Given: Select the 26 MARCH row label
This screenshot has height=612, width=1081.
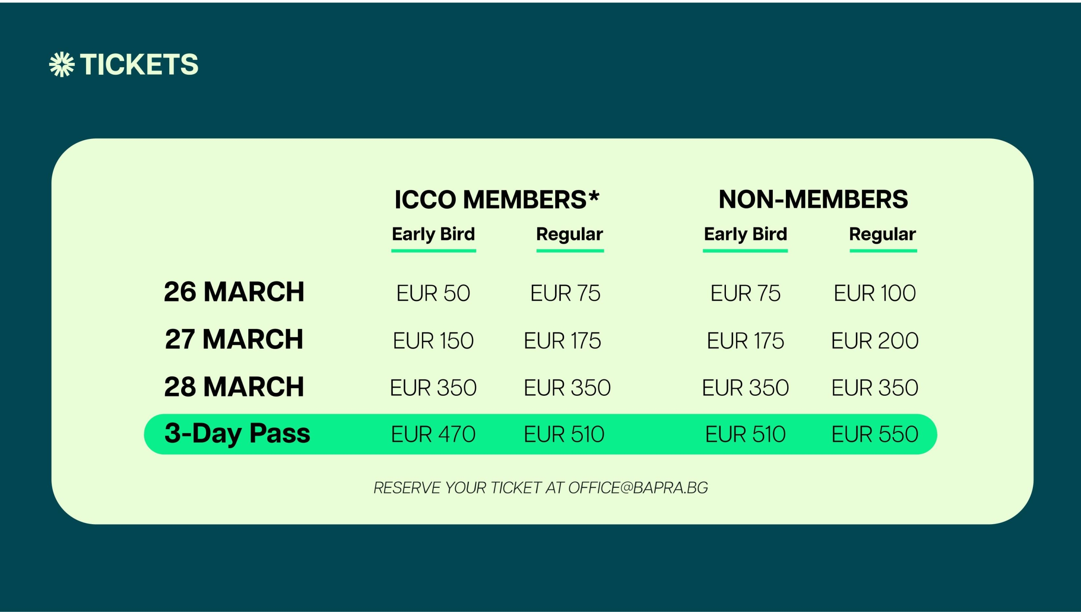Looking at the screenshot, I should coord(234,292).
